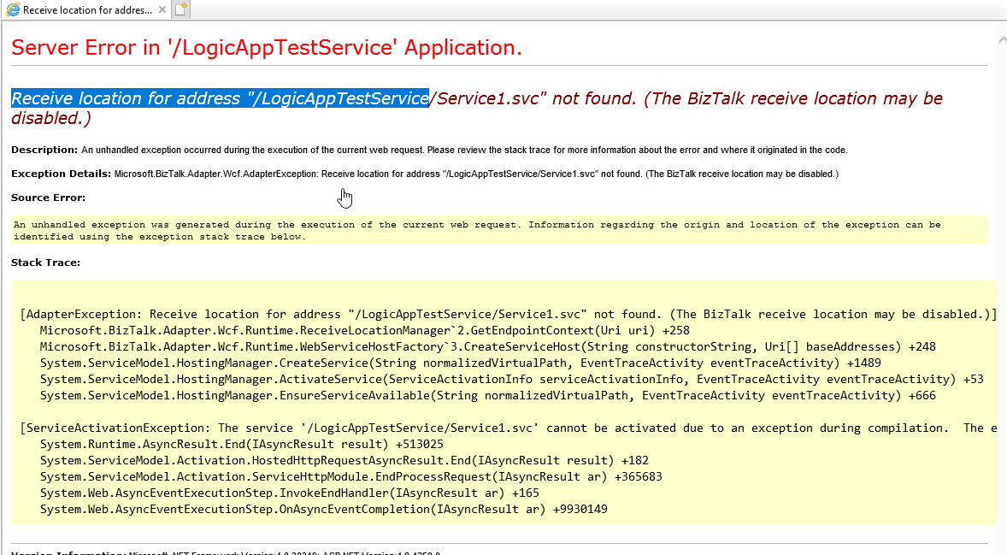Open a new tab with the New Tab button

(181, 10)
